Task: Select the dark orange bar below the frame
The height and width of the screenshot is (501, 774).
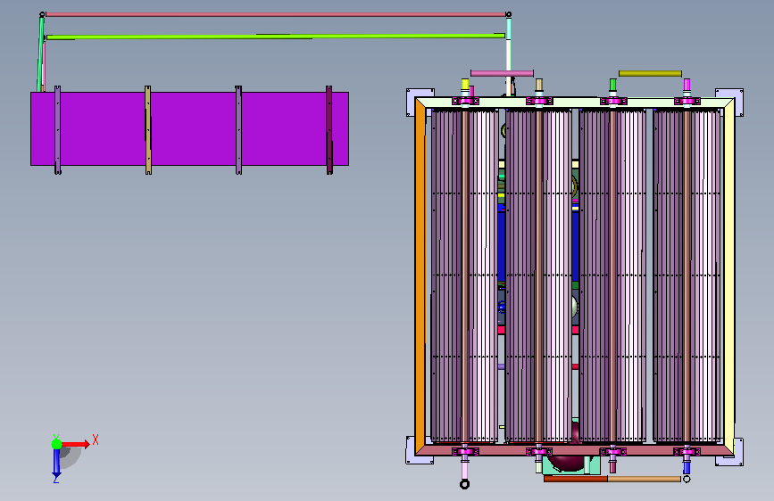Action: pyautogui.click(x=576, y=479)
